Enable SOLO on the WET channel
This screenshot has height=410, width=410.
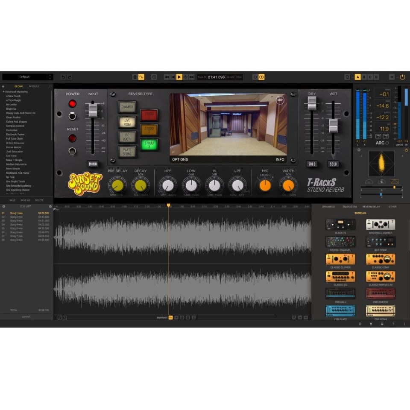tap(333, 164)
